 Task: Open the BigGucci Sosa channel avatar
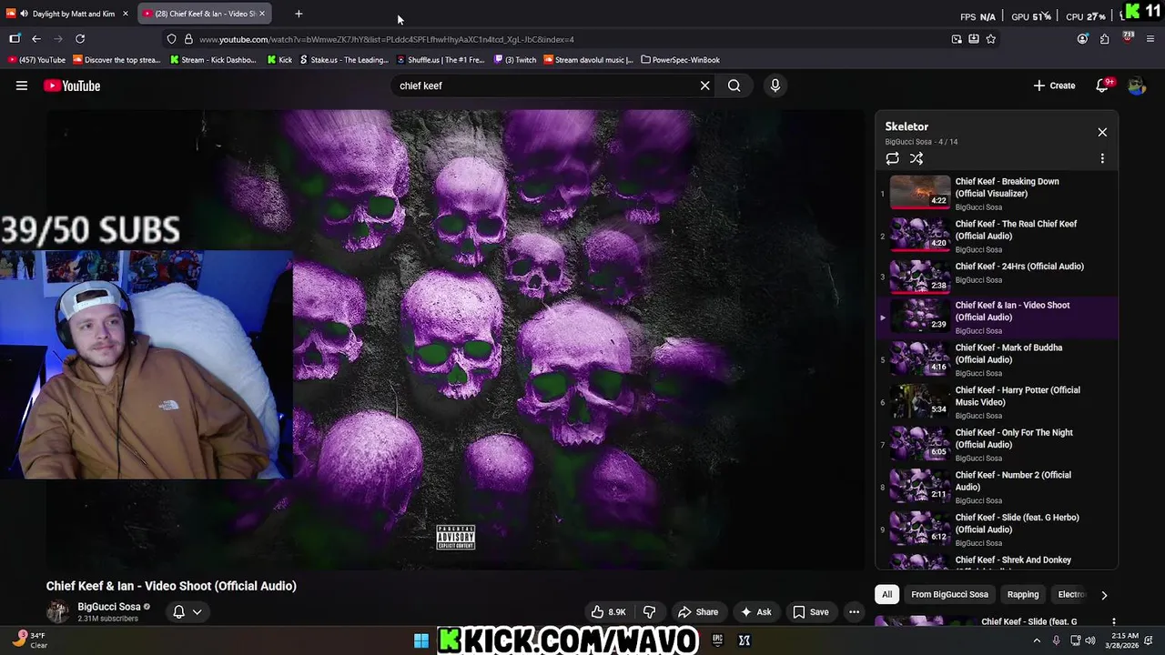click(57, 611)
